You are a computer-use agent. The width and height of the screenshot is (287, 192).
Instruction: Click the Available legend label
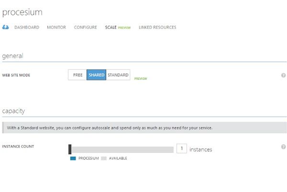(118, 158)
